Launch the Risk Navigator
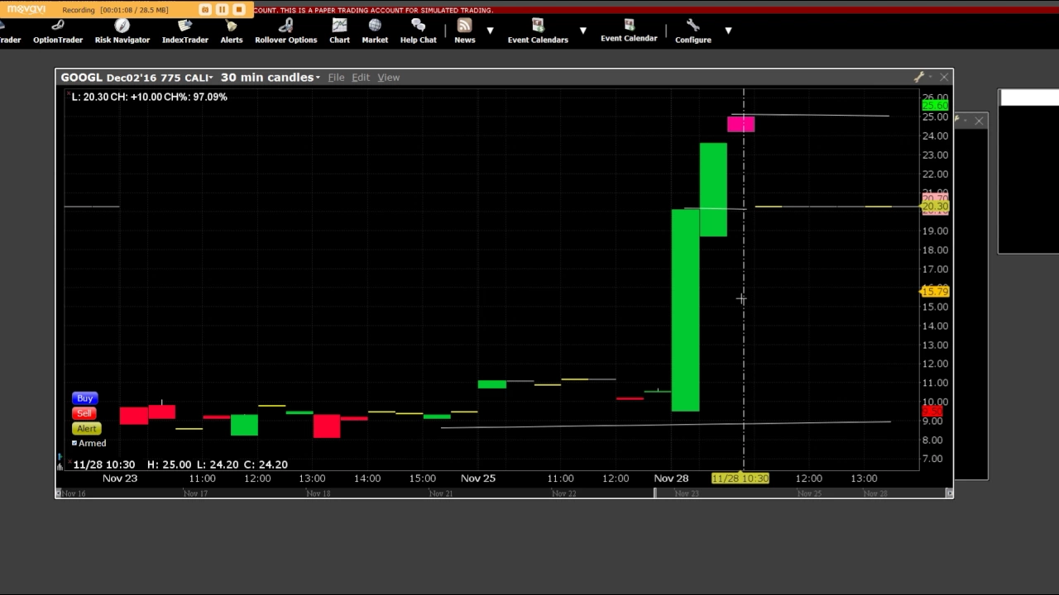The width and height of the screenshot is (1059, 595). coord(122,32)
